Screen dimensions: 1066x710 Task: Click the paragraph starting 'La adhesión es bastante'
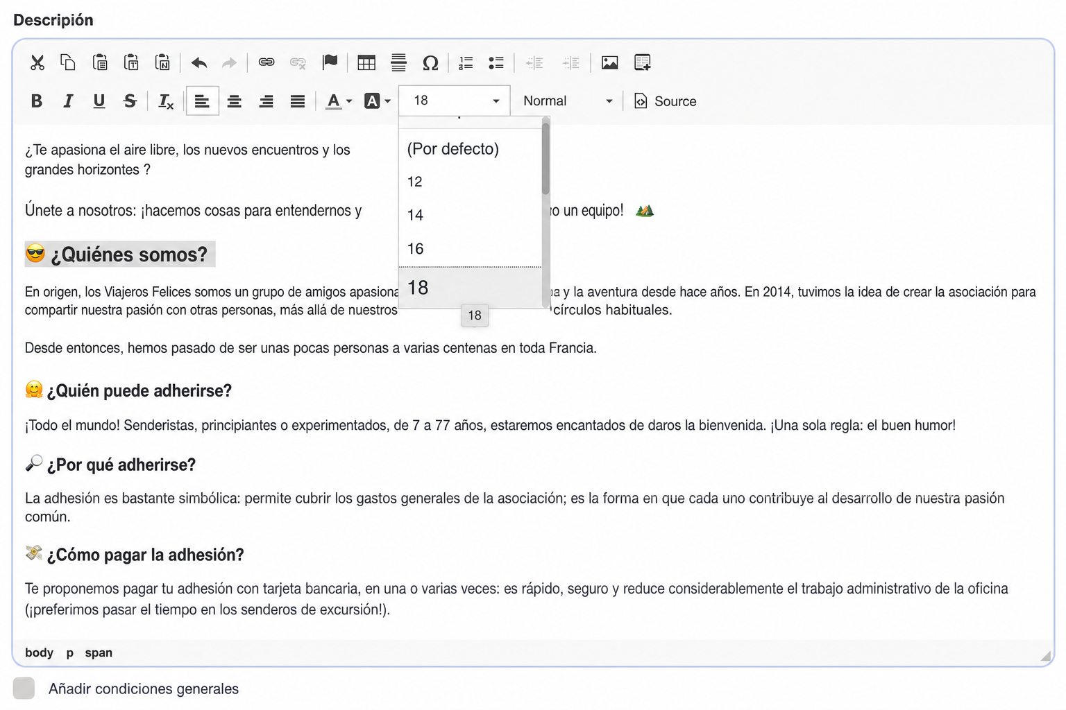[514, 507]
